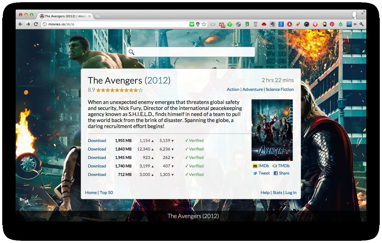Open the Chrome wrench menu
Viewport: 382px width, 243px height.
(x=361, y=24)
